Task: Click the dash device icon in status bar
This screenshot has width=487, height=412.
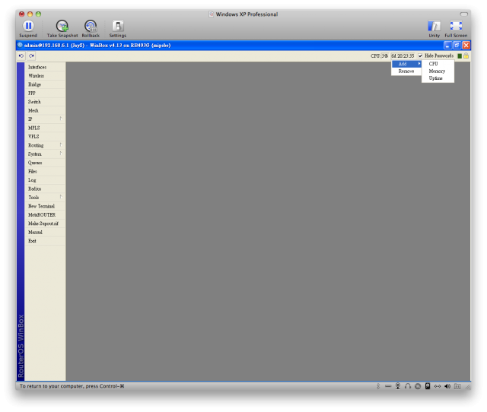Action: coord(388,386)
